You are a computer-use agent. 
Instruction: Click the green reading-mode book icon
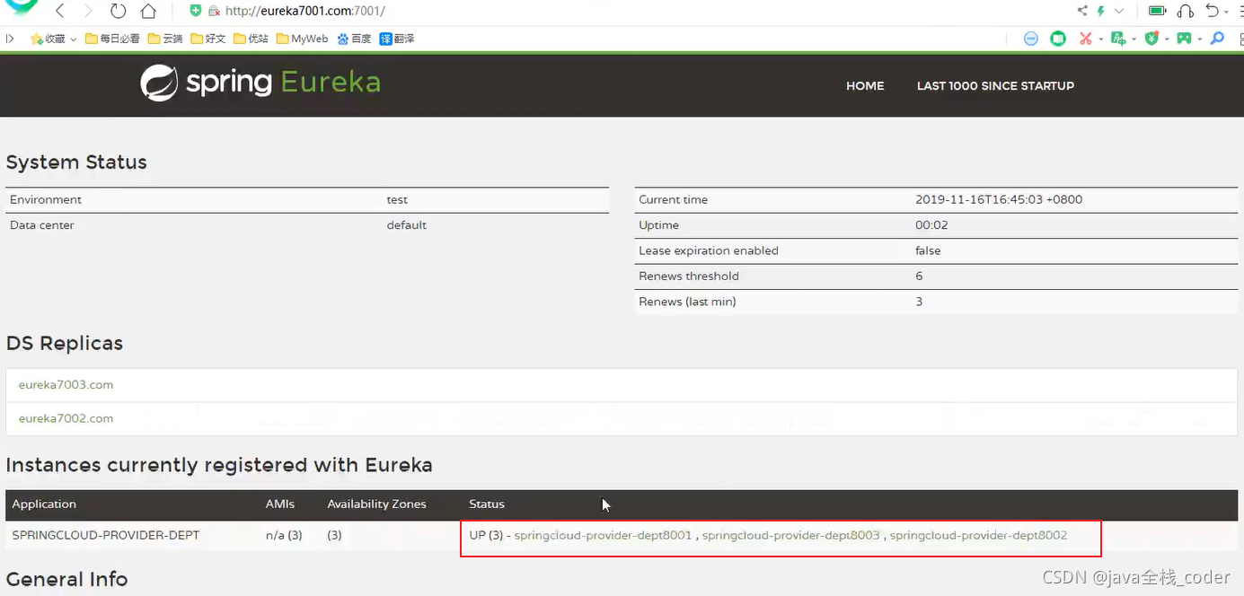1058,39
